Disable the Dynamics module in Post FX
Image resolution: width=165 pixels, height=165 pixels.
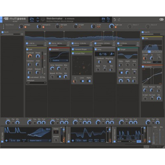[143, 67]
